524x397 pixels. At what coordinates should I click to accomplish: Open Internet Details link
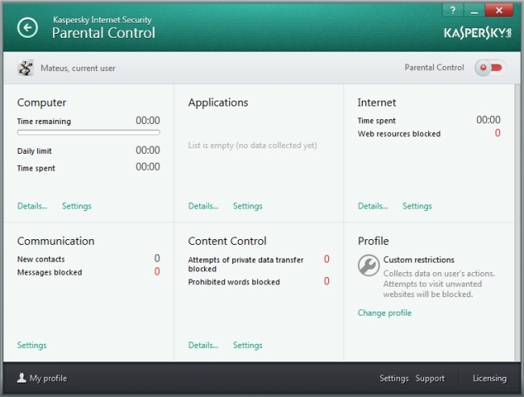click(373, 206)
